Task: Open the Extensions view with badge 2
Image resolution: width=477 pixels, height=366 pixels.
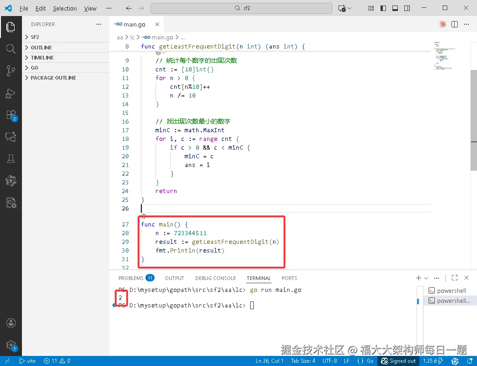Action: [x=11, y=115]
